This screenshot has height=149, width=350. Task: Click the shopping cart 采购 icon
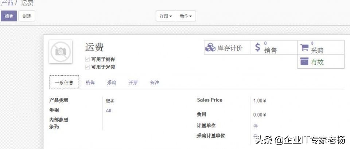[x=304, y=47]
